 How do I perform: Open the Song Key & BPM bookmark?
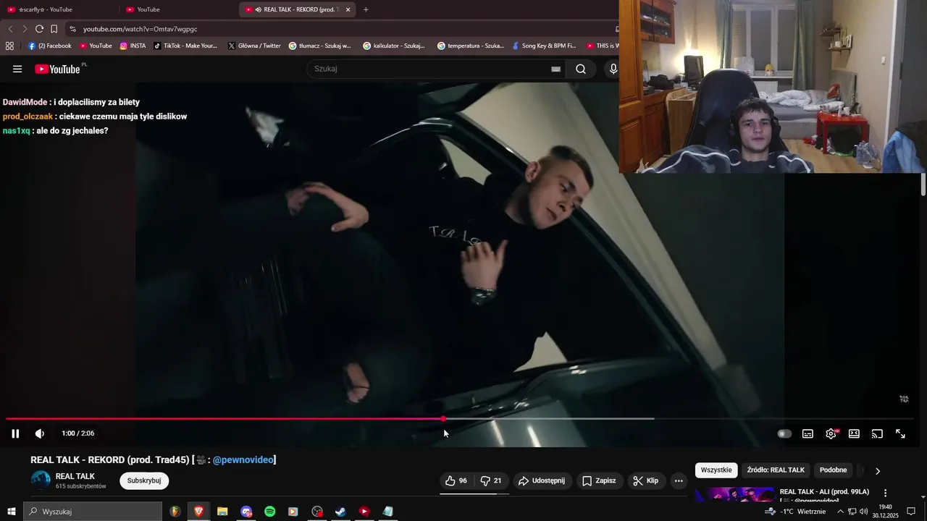(x=544, y=46)
